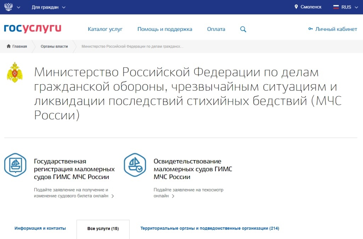Click the МЧС России emblem
The image size is (363, 239).
pyautogui.click(x=15, y=72)
